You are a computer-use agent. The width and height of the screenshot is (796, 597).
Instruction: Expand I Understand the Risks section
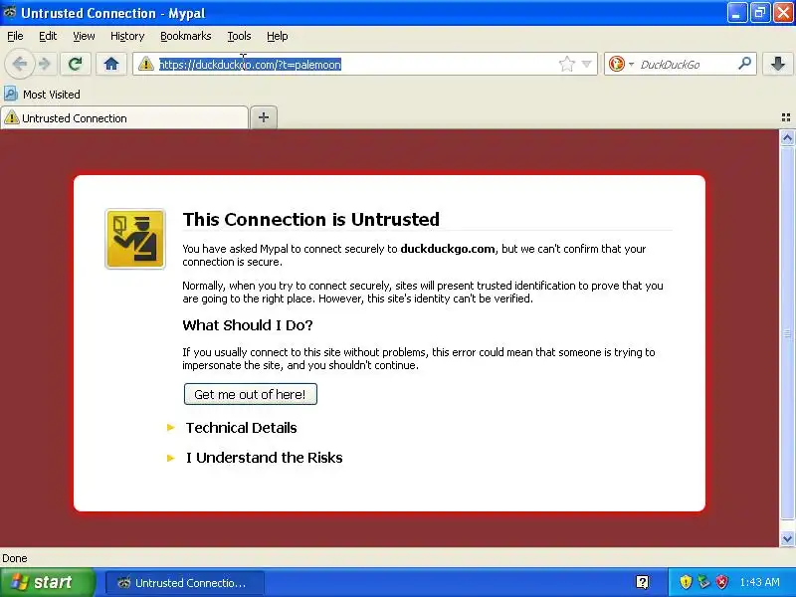pos(264,458)
